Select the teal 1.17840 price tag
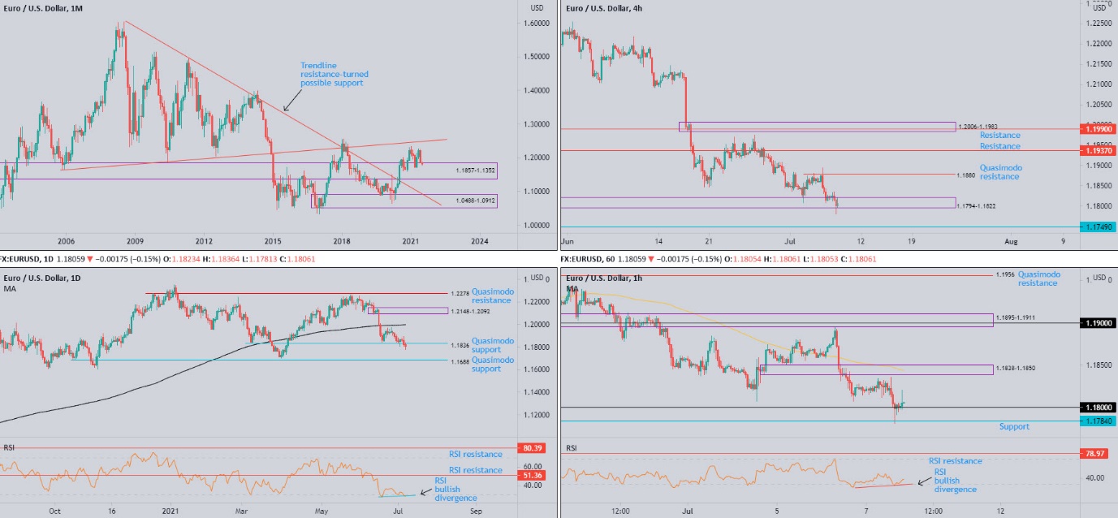The image size is (1118, 518). pos(1100,421)
